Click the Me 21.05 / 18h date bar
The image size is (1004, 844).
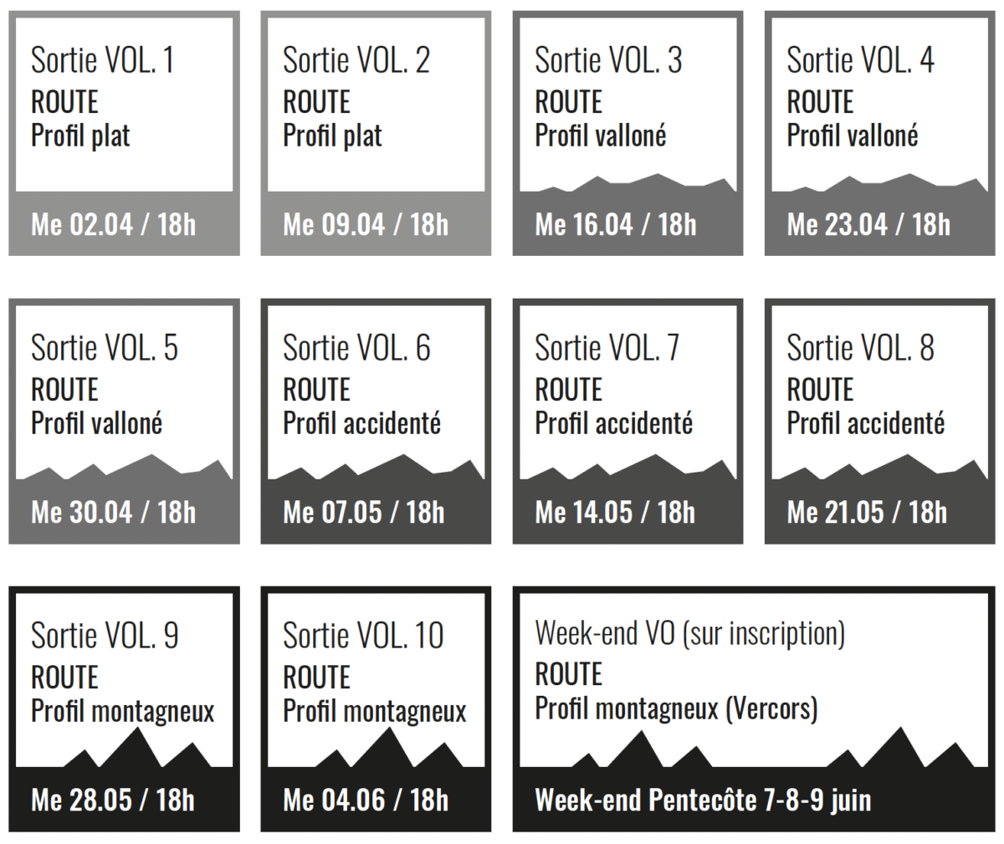click(x=879, y=512)
